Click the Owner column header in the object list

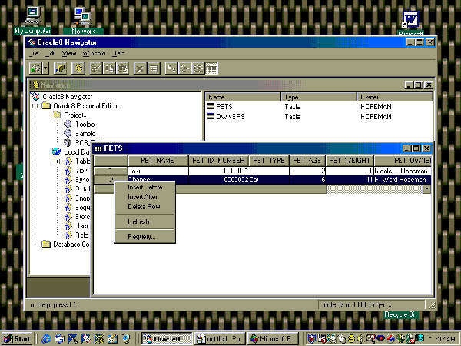pyautogui.click(x=395, y=97)
